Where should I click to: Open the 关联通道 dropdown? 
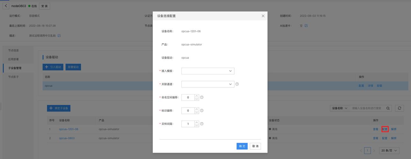click(208, 84)
